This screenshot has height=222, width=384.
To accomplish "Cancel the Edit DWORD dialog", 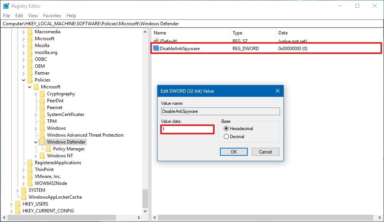I will pyautogui.click(x=265, y=152).
